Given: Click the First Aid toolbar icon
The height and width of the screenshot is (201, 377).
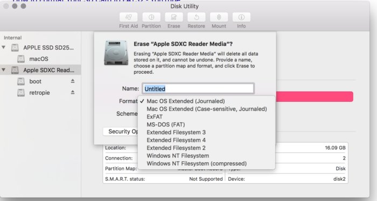Looking at the screenshot, I should pyautogui.click(x=128, y=17).
